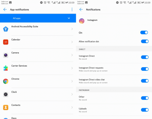The width and height of the screenshot is (152, 119).
Task: Switch off Uploads notifications
Action: (145, 110)
